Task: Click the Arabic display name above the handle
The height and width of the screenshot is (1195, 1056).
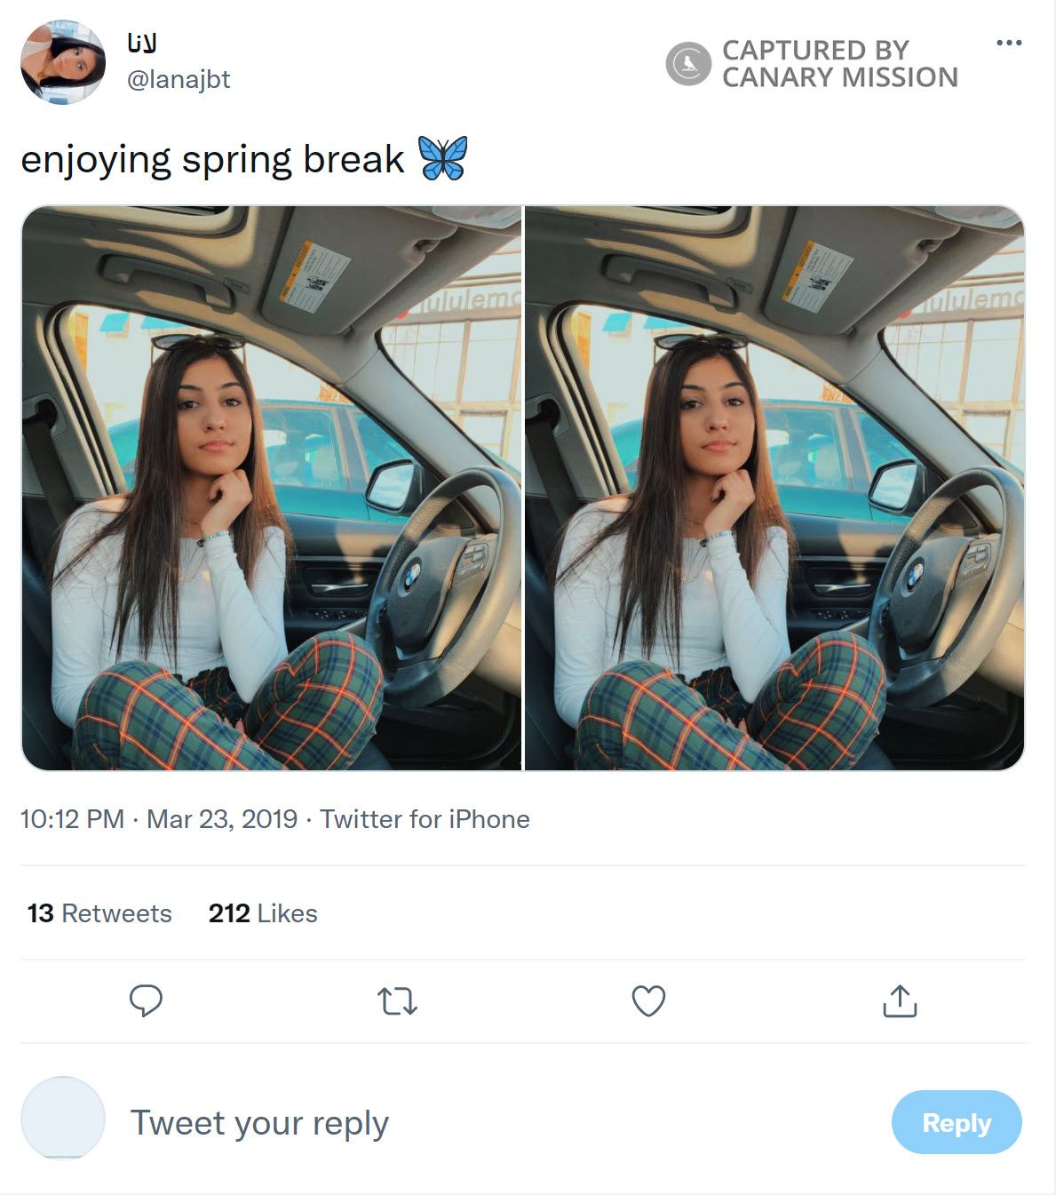Action: point(142,43)
